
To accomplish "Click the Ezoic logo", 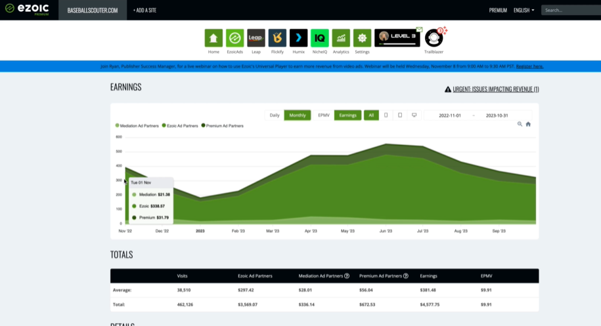I will pos(27,9).
